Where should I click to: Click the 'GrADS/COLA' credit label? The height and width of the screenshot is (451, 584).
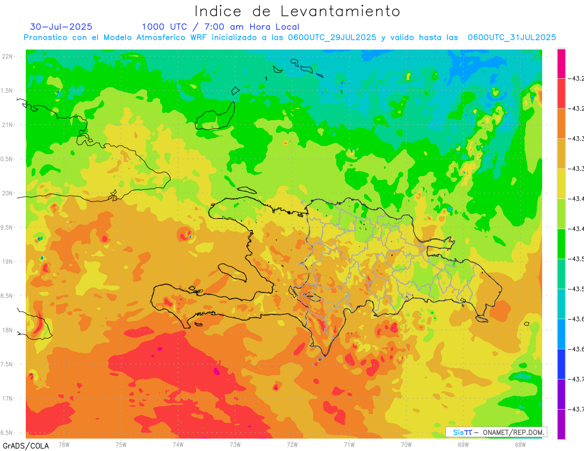25,446
